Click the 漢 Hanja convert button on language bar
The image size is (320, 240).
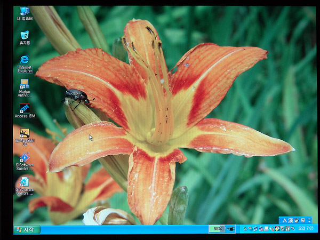click(291, 220)
